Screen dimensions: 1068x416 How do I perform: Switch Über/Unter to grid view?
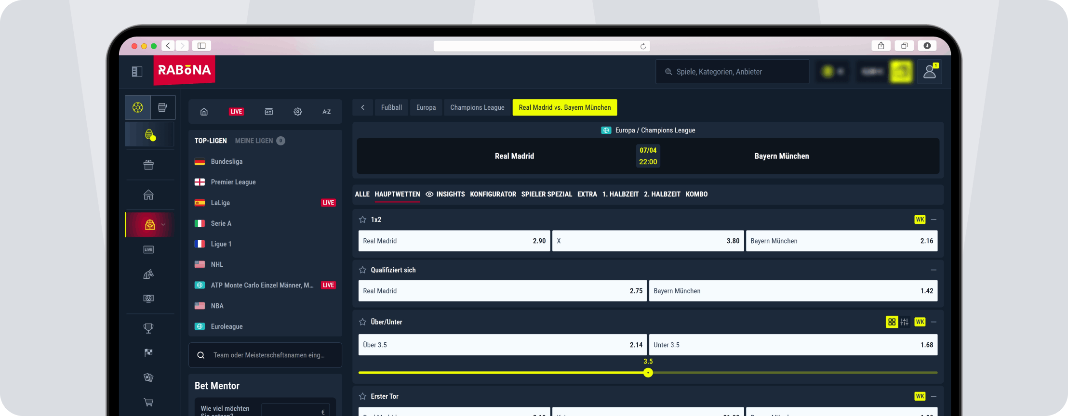(892, 322)
